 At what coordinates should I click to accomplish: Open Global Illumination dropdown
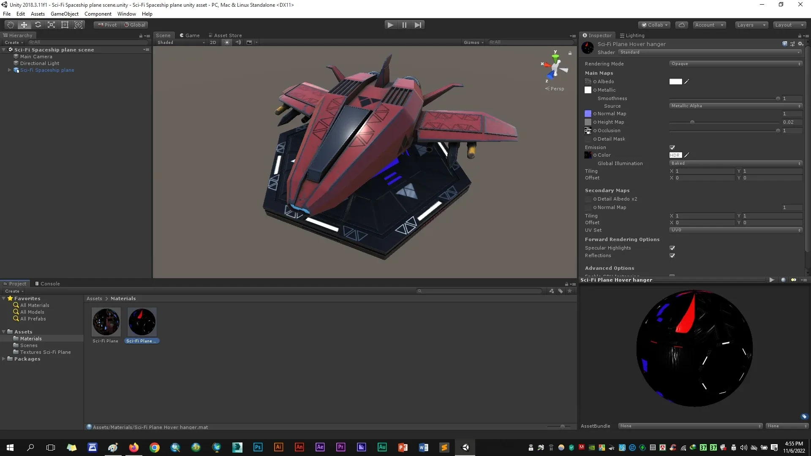735,163
